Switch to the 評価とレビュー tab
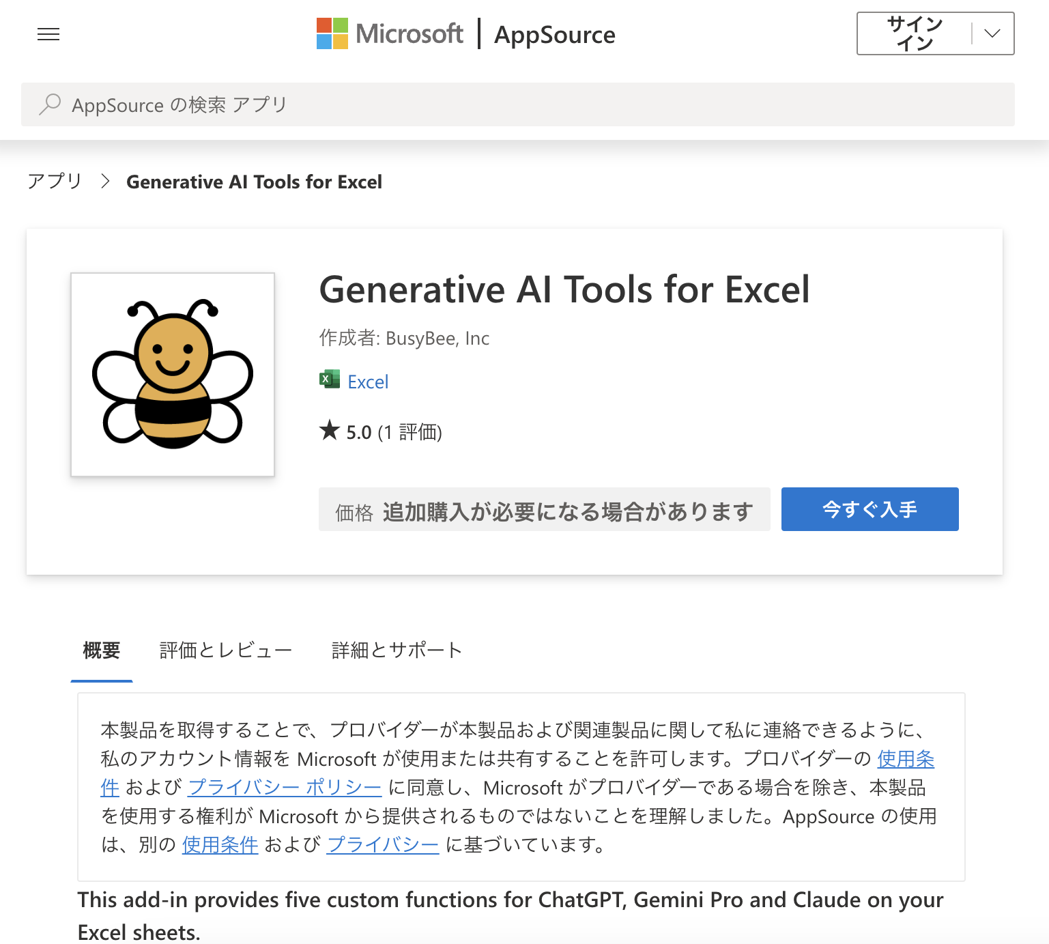Image resolution: width=1049 pixels, height=944 pixels. coord(226,650)
